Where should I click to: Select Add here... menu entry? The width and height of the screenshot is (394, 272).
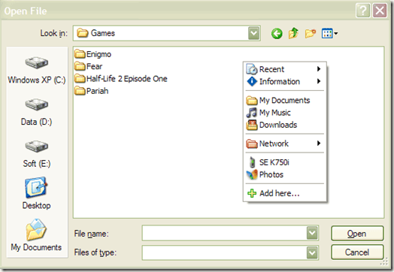click(x=285, y=193)
